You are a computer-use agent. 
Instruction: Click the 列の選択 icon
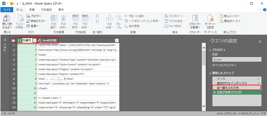(x=54, y=18)
